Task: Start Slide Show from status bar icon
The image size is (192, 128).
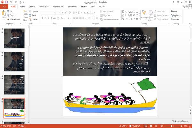Action: (162, 126)
